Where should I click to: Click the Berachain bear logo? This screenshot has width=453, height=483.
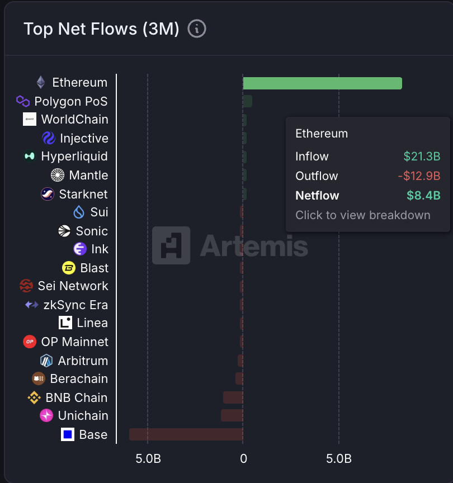click(39, 378)
